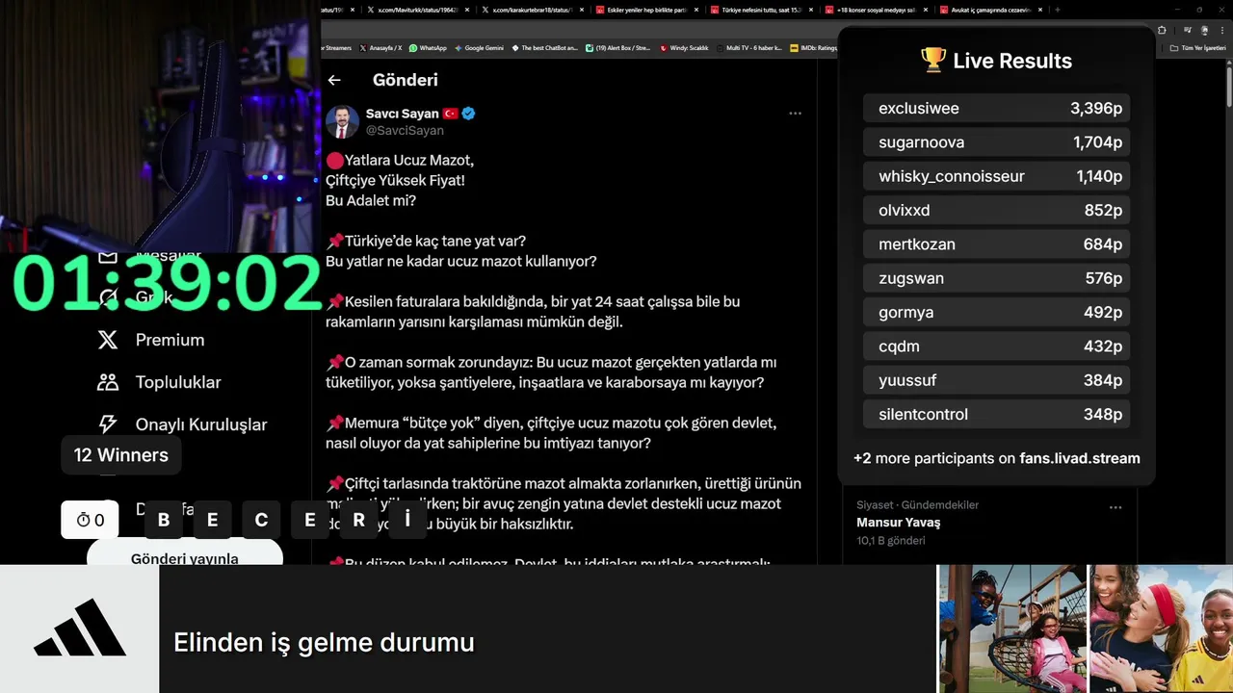
Task: Click the communities people icon
Action: tap(108, 382)
